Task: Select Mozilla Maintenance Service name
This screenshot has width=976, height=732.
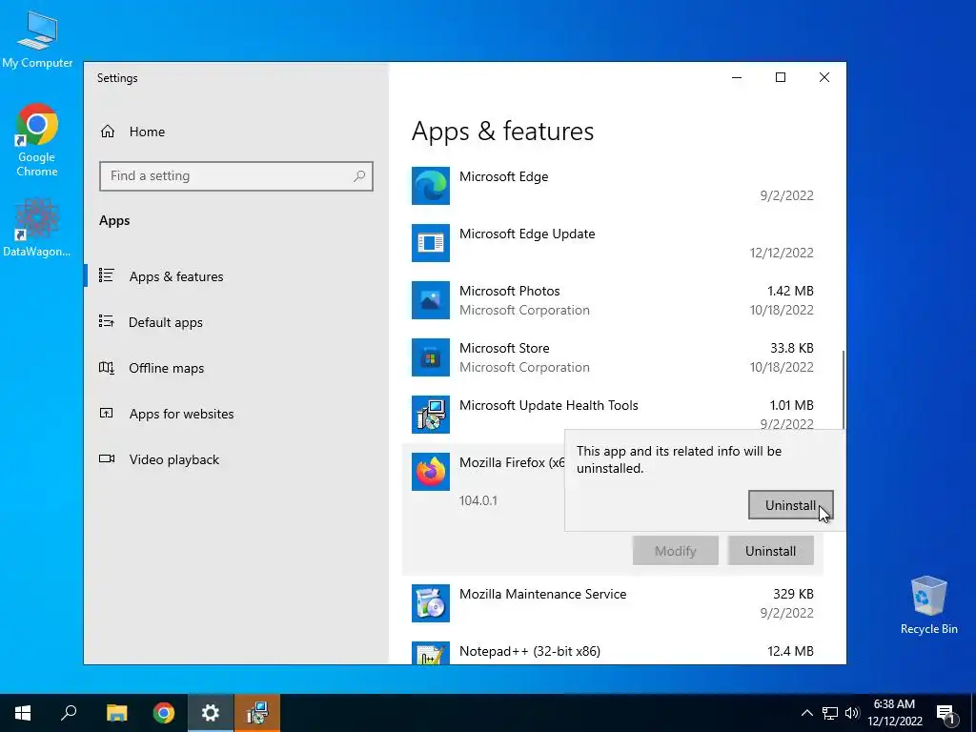Action: 542,594
